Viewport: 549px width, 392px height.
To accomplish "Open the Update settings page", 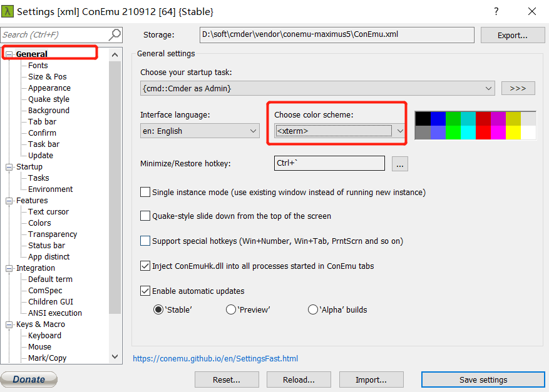I will coord(41,155).
